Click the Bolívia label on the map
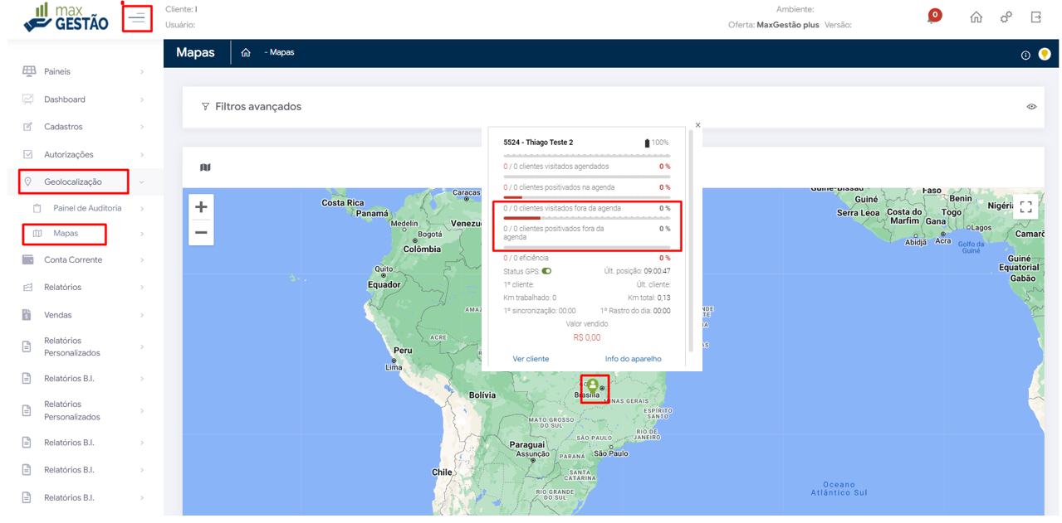The width and height of the screenshot is (1062, 523). point(482,395)
